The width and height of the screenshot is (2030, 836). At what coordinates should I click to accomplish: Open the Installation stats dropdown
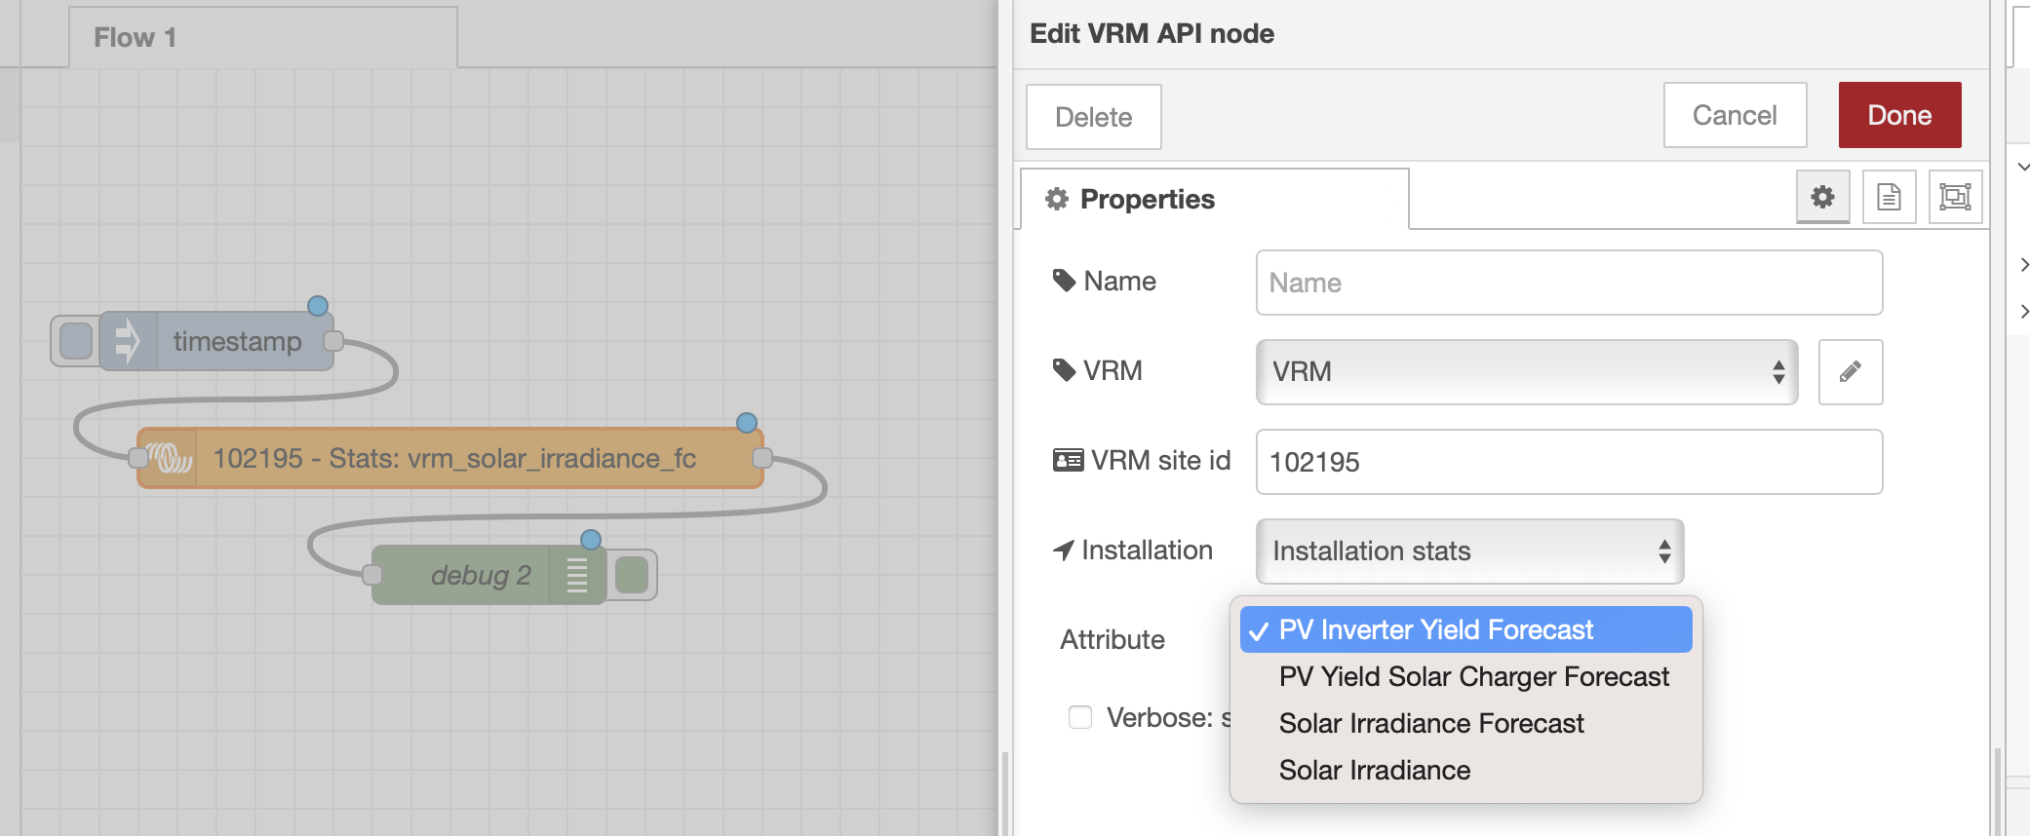point(1469,551)
